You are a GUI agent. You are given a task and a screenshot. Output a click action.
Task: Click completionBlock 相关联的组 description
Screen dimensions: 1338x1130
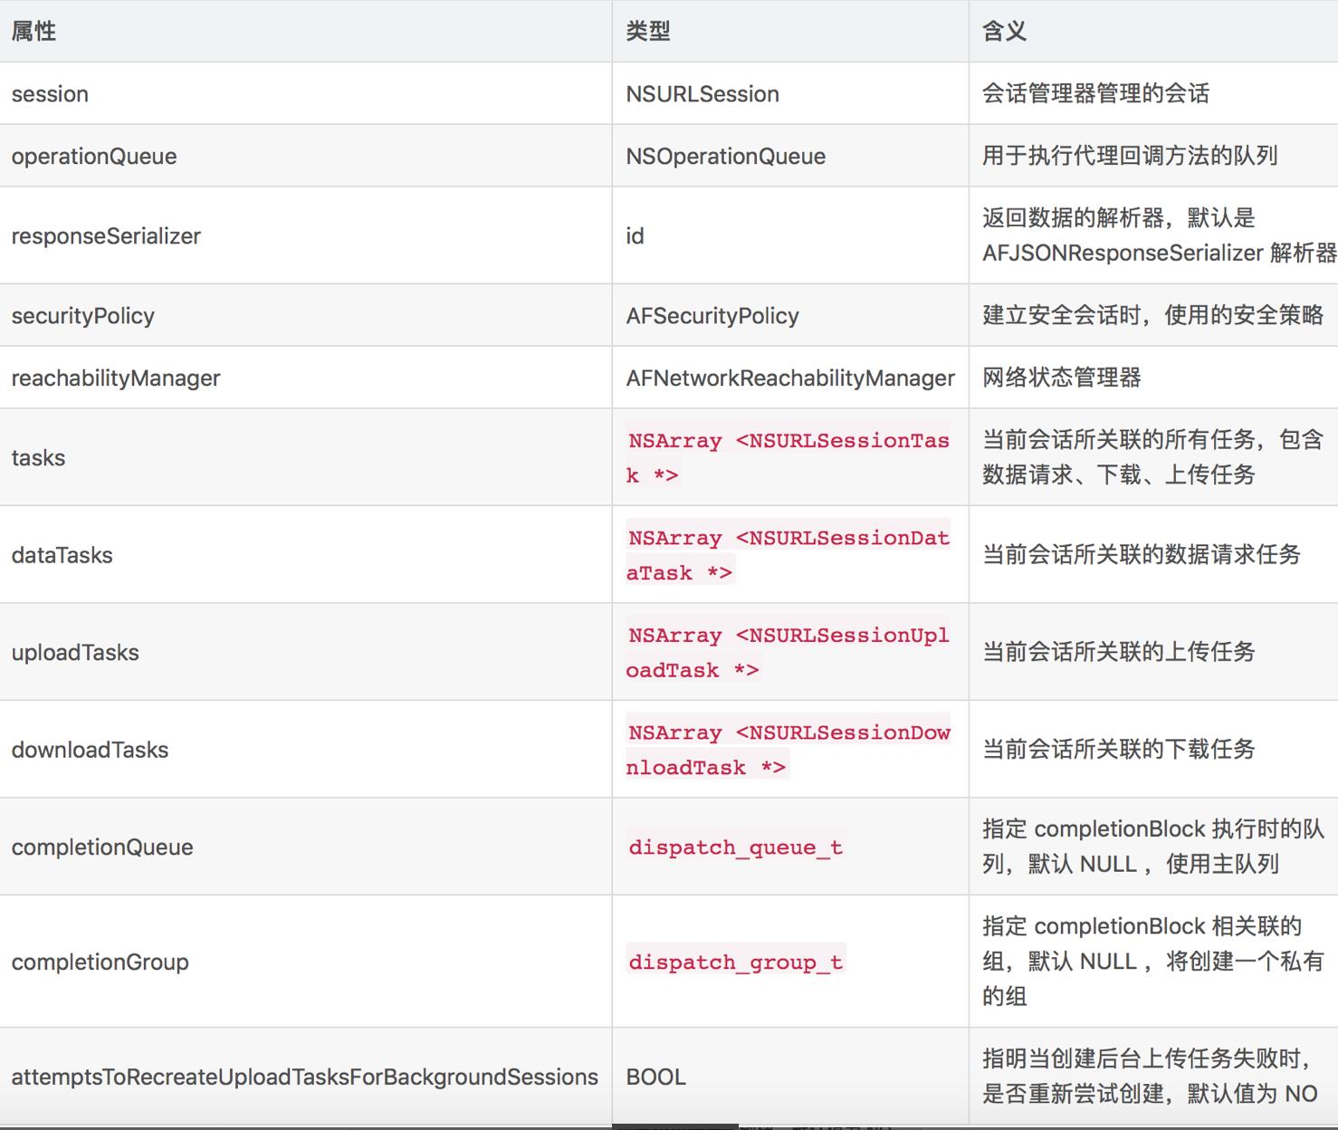coord(1153,962)
